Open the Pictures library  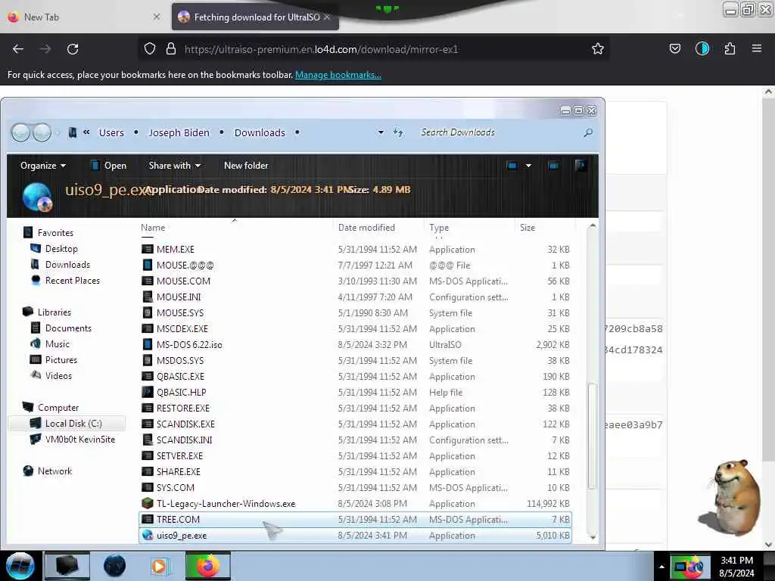click(x=54, y=359)
